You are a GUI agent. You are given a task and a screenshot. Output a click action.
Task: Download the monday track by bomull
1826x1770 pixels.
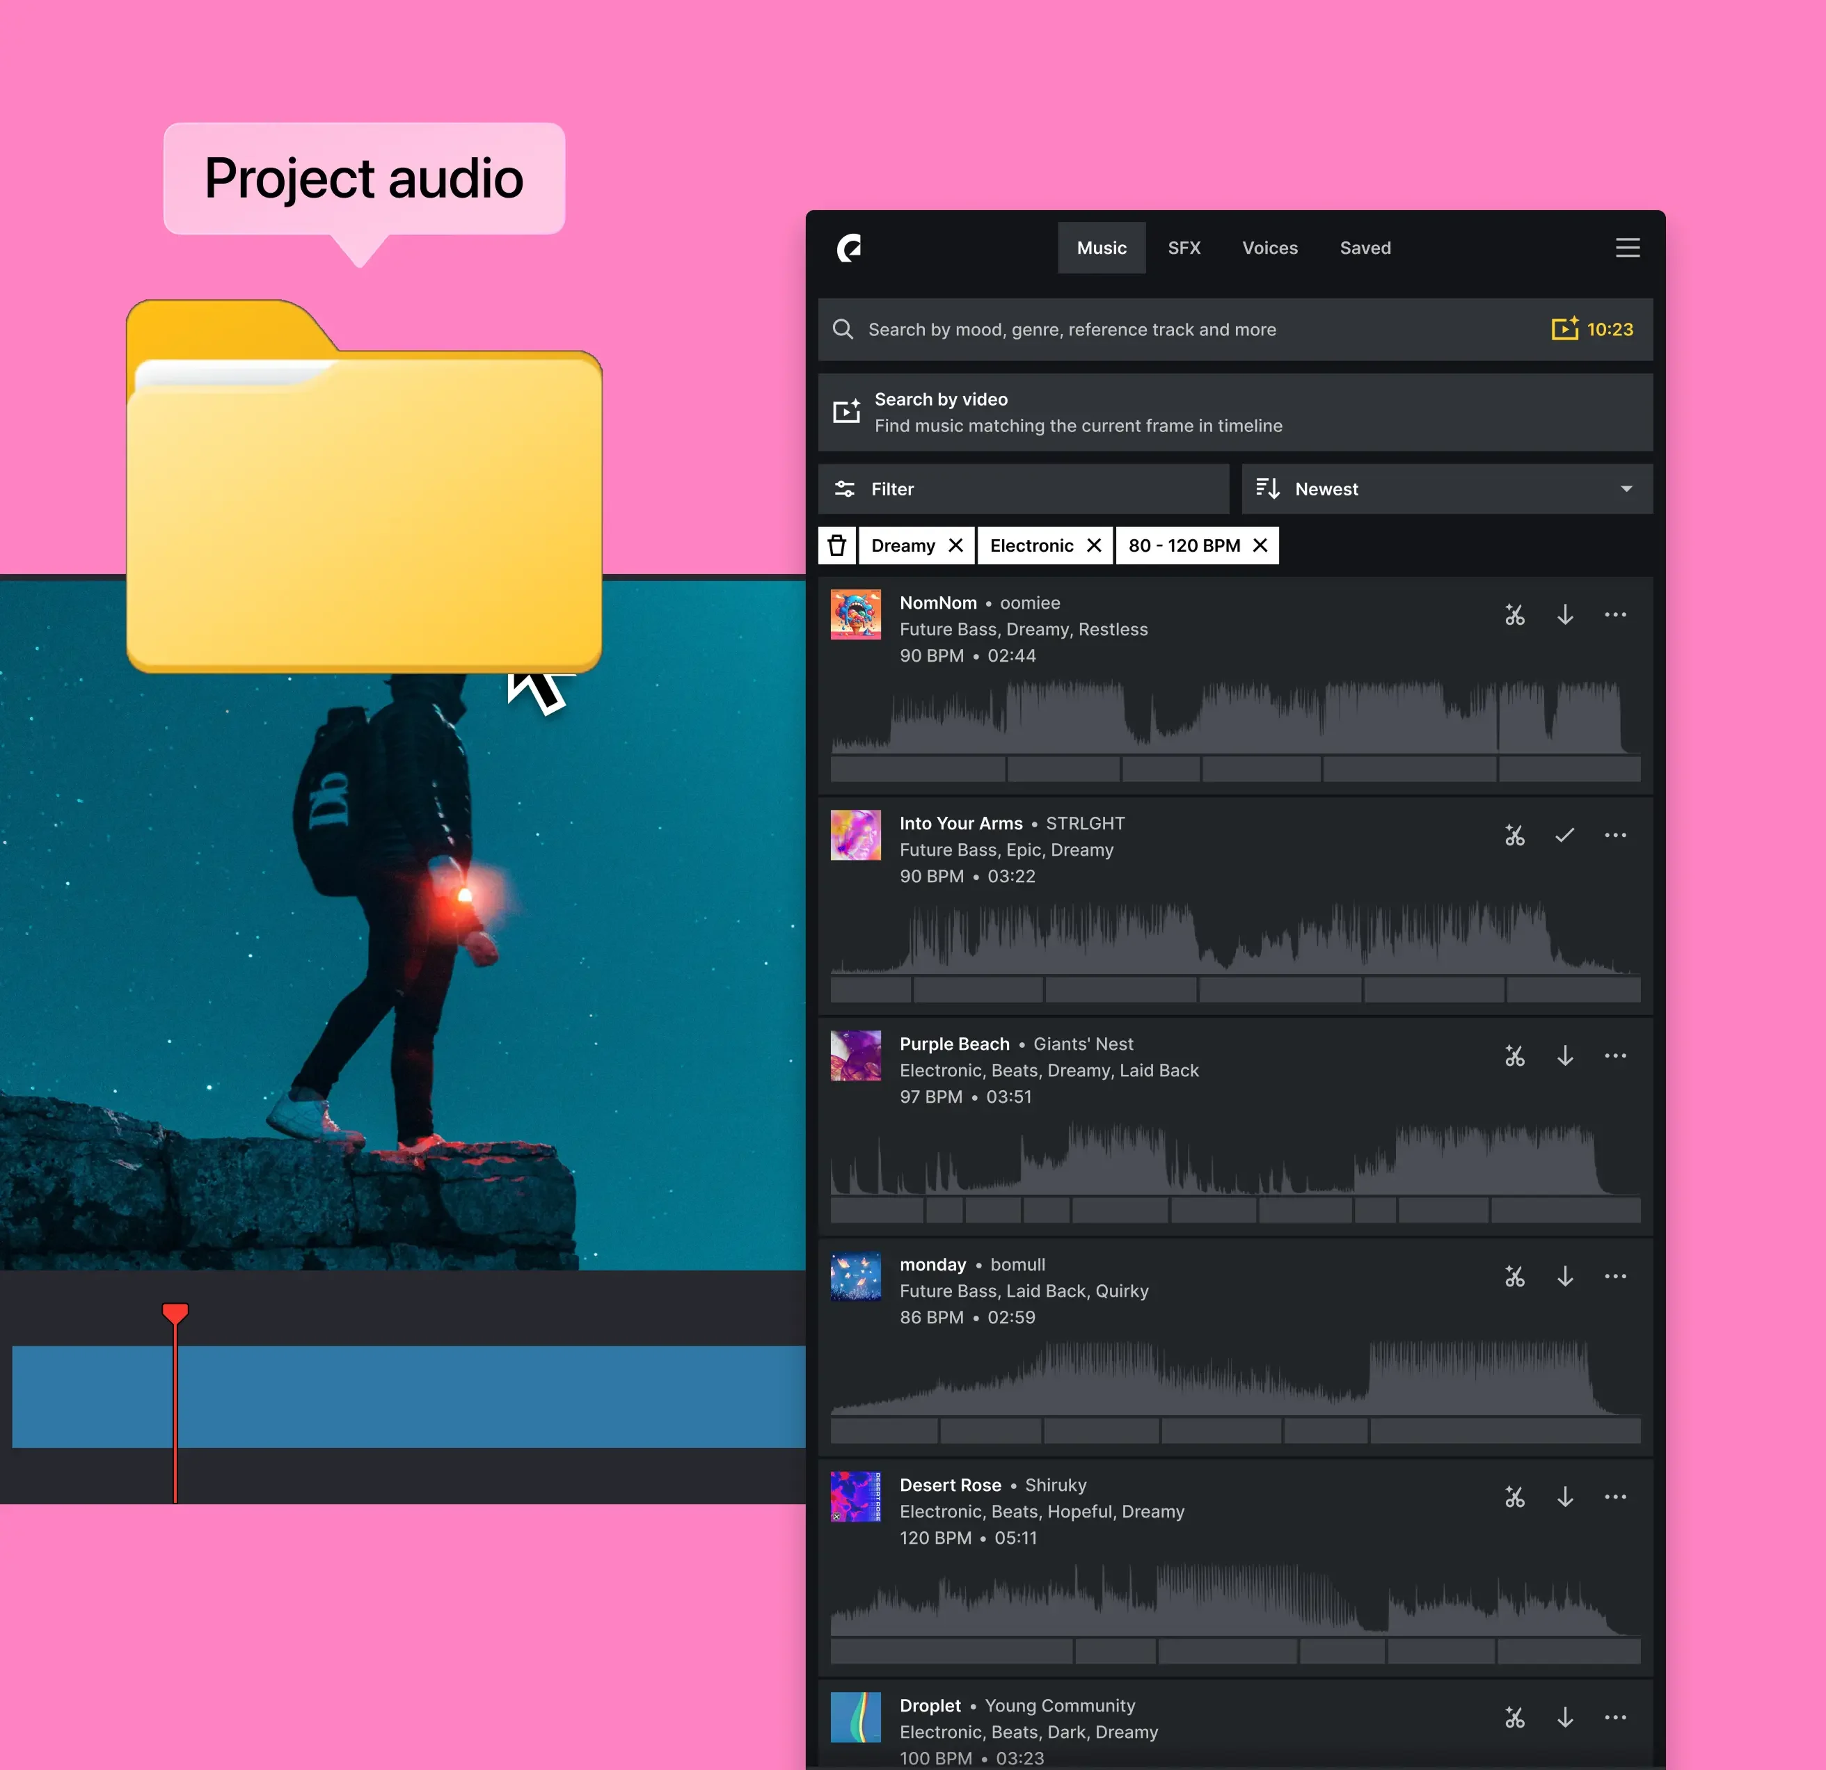point(1566,1276)
